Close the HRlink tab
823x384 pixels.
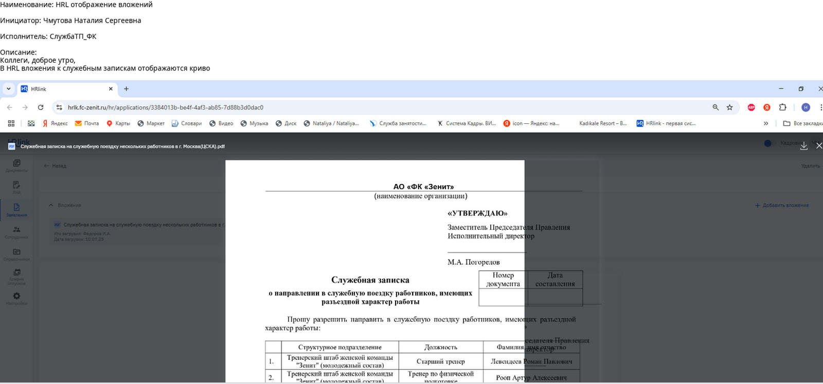(x=111, y=89)
